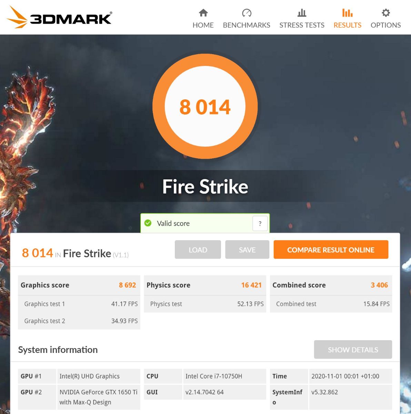Click the orange 8 014 score circle
411x414 pixels.
click(x=205, y=107)
